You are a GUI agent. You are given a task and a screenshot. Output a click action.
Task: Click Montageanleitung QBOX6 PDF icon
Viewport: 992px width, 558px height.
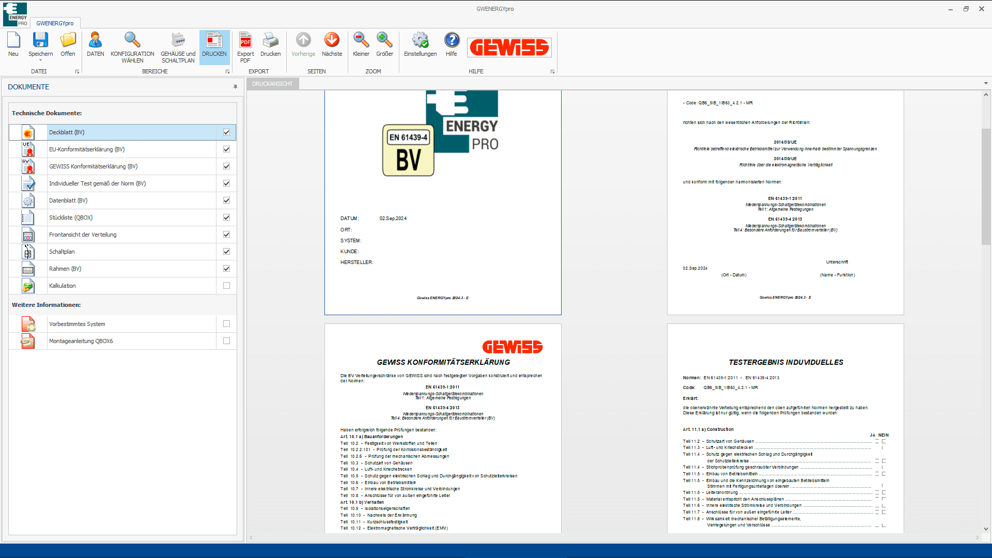28,341
